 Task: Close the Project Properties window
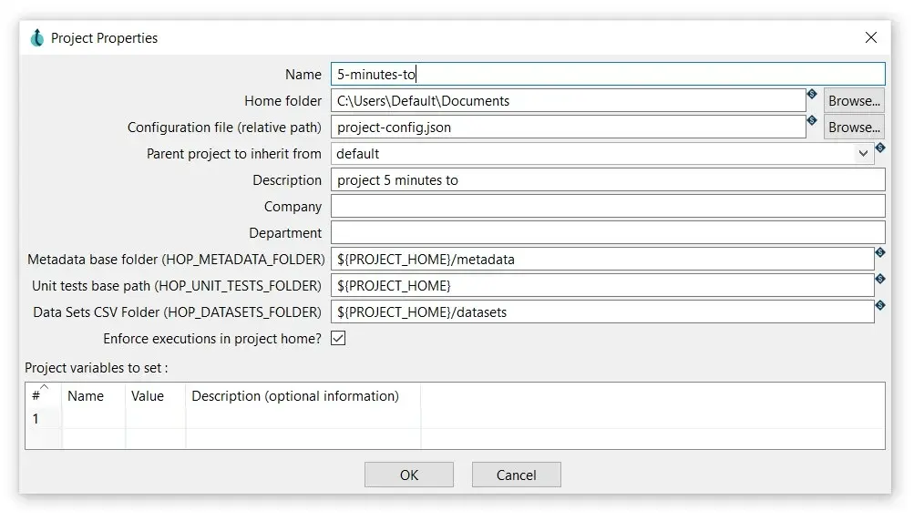[x=871, y=38]
